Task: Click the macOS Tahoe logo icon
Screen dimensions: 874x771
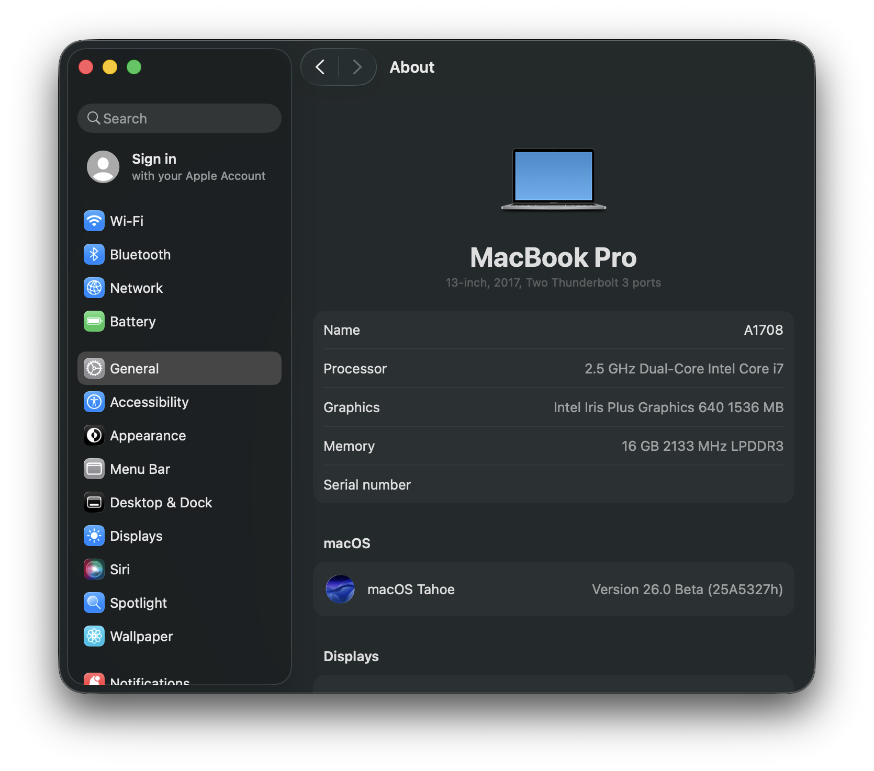Action: pyautogui.click(x=340, y=589)
